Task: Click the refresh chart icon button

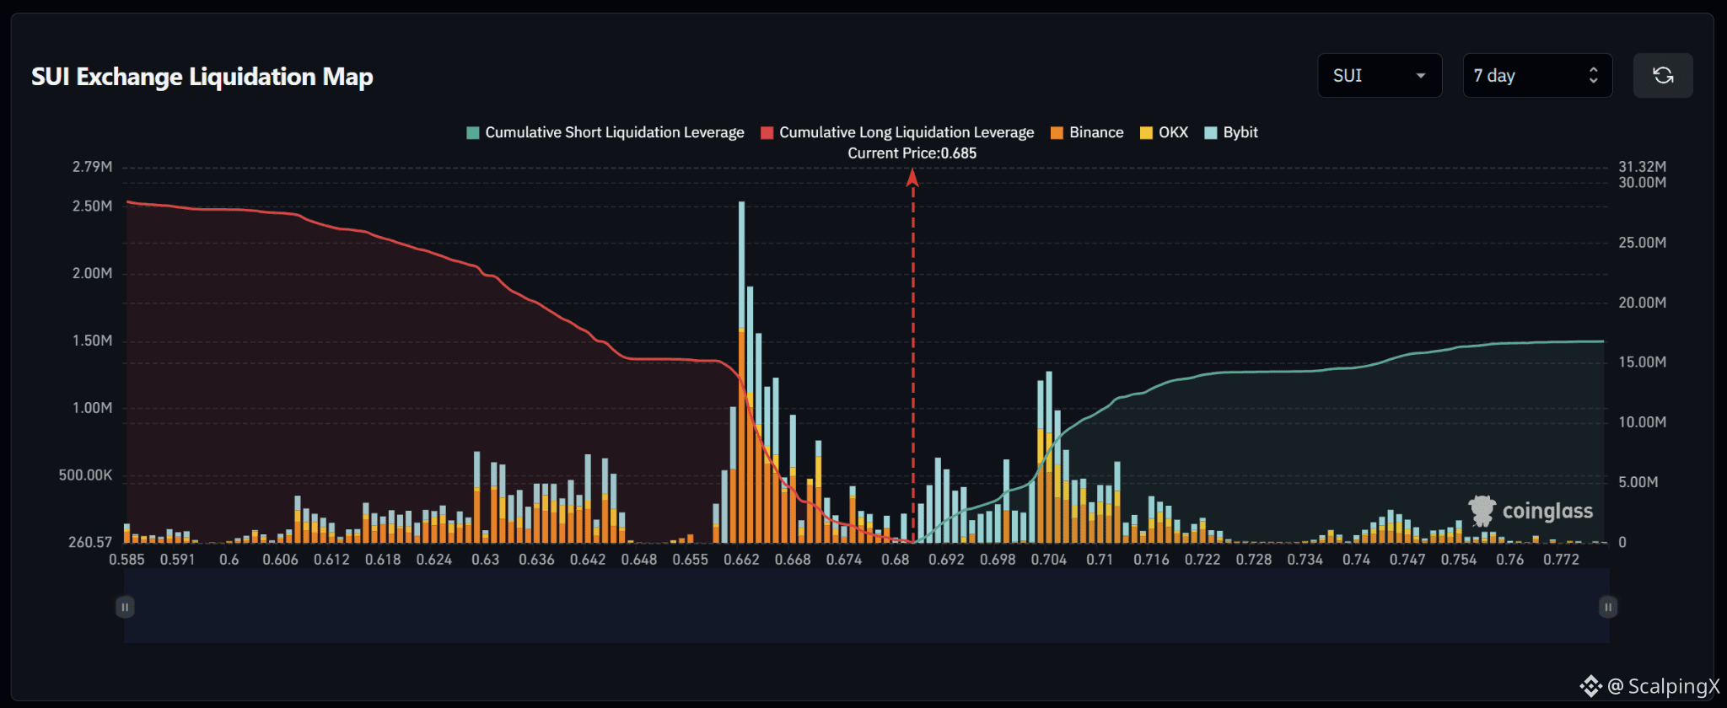Action: [x=1662, y=76]
